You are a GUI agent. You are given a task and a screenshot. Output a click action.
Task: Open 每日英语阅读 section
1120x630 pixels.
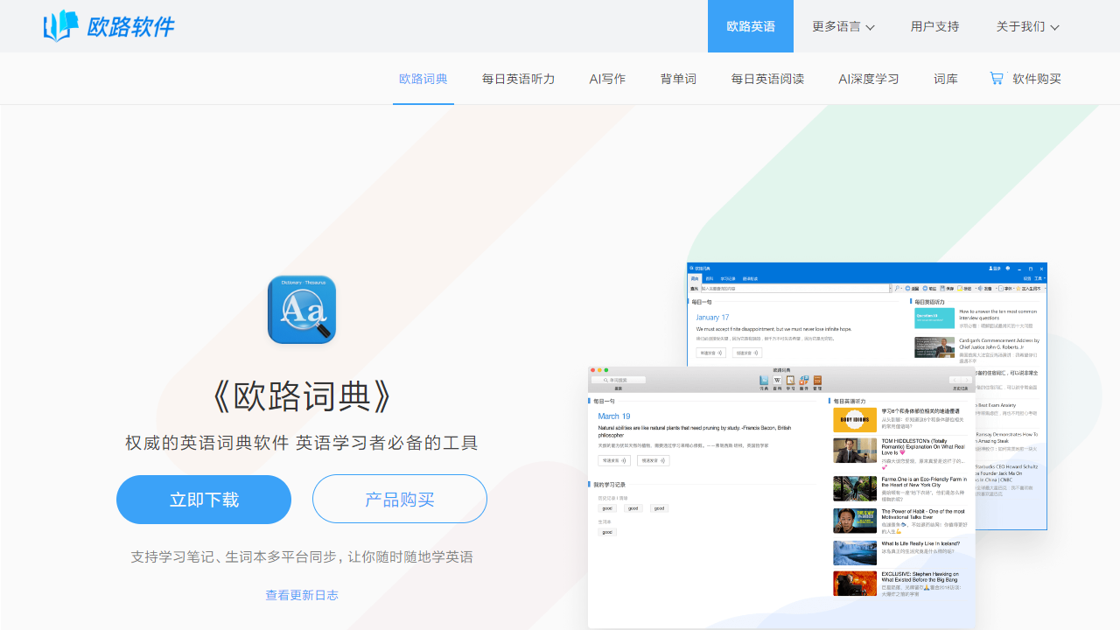point(767,79)
